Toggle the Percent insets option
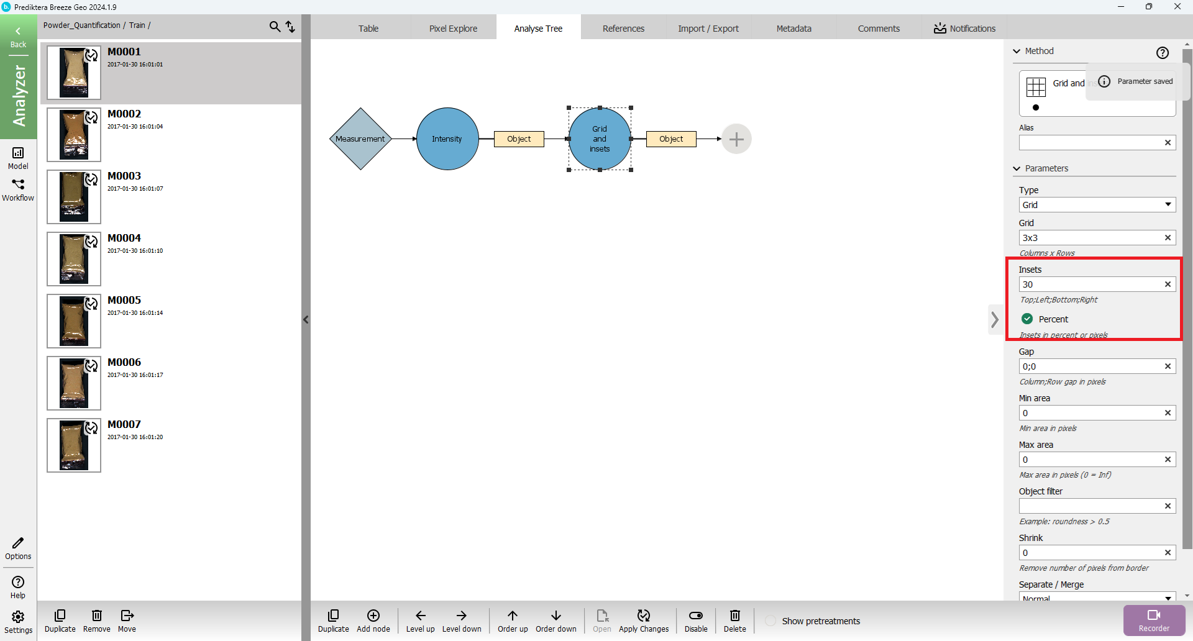The height and width of the screenshot is (641, 1193). pyautogui.click(x=1027, y=319)
